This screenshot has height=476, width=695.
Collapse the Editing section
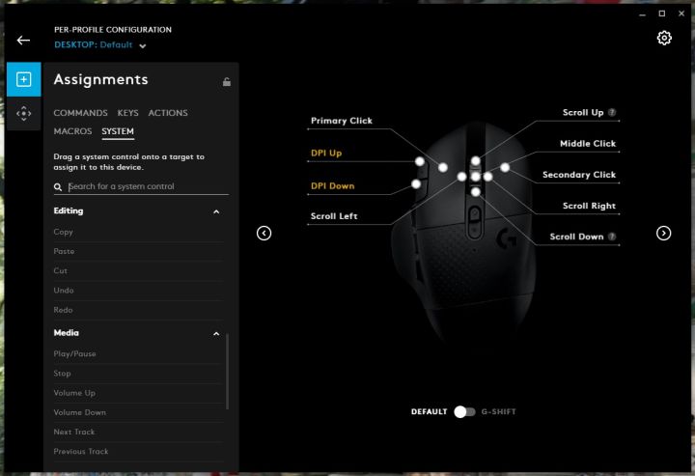216,211
